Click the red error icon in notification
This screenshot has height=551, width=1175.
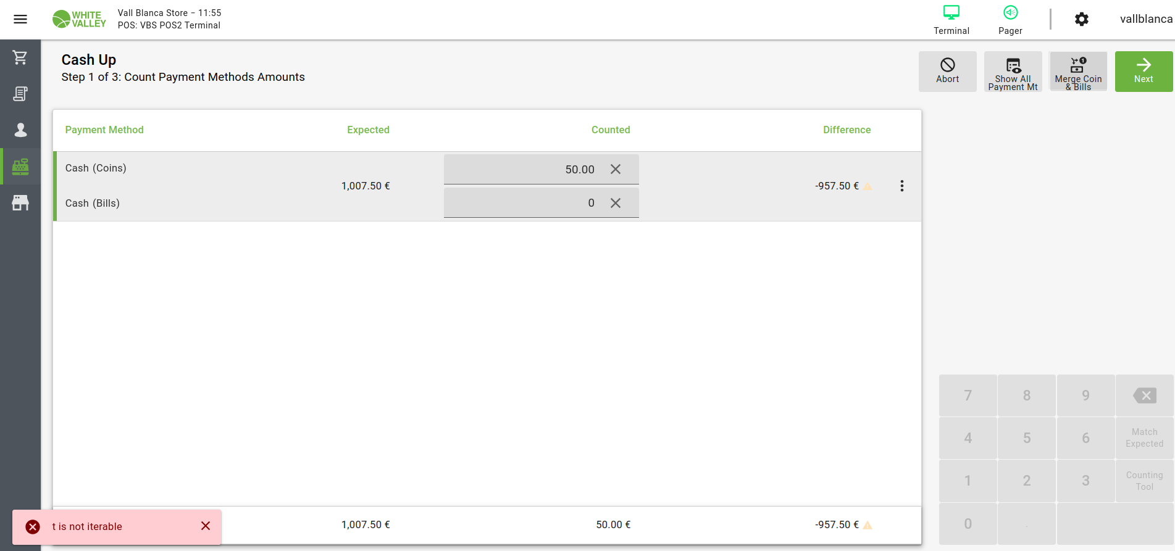point(33,526)
